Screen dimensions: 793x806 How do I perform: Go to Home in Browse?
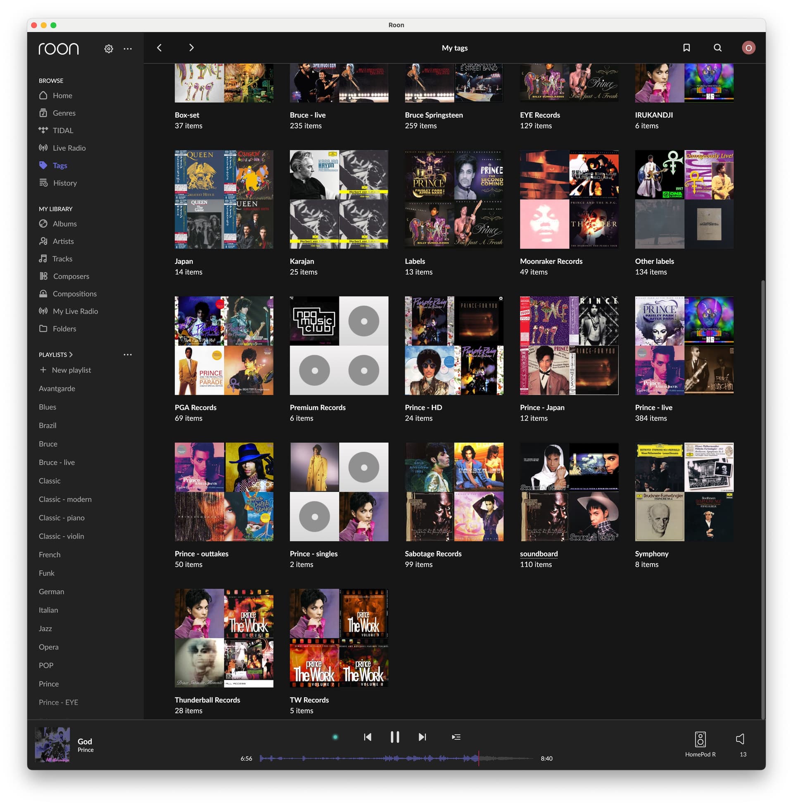pos(56,95)
